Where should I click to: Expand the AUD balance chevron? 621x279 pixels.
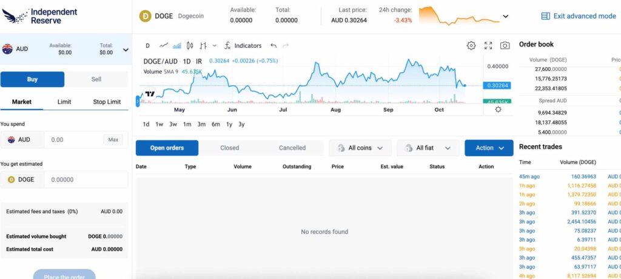tap(126, 50)
